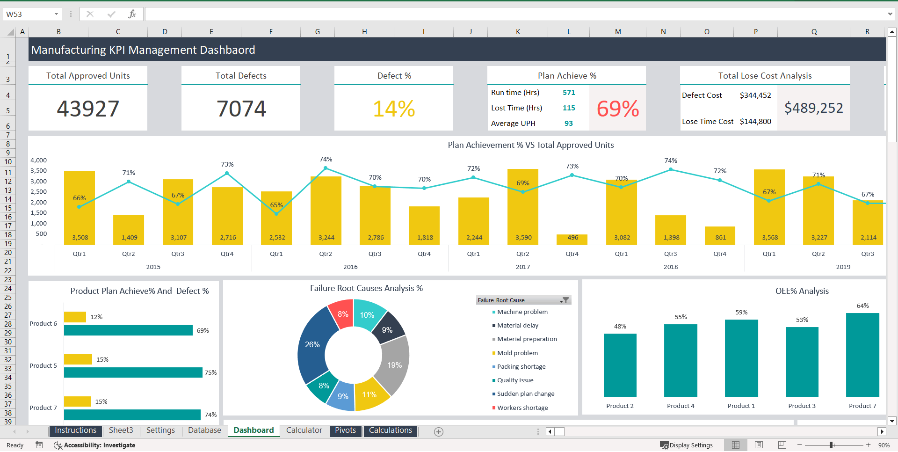Select the Normal view icon
This screenshot has height=452, width=898.
pos(736,445)
